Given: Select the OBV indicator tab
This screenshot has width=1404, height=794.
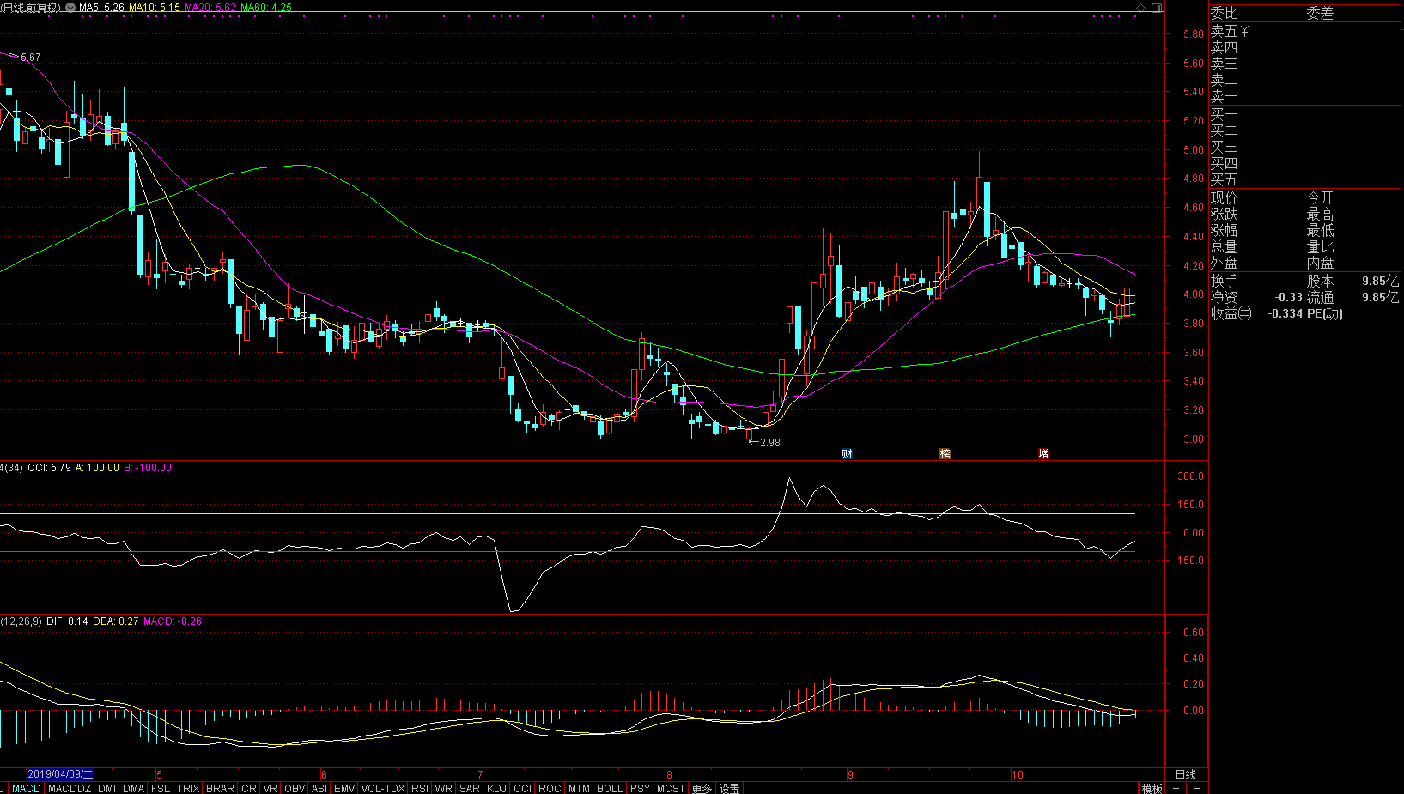Looking at the screenshot, I should tap(295, 788).
